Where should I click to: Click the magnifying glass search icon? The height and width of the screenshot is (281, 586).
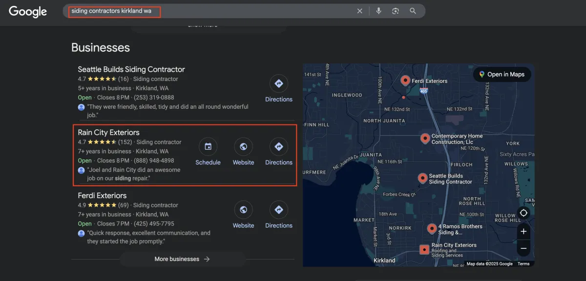[413, 11]
